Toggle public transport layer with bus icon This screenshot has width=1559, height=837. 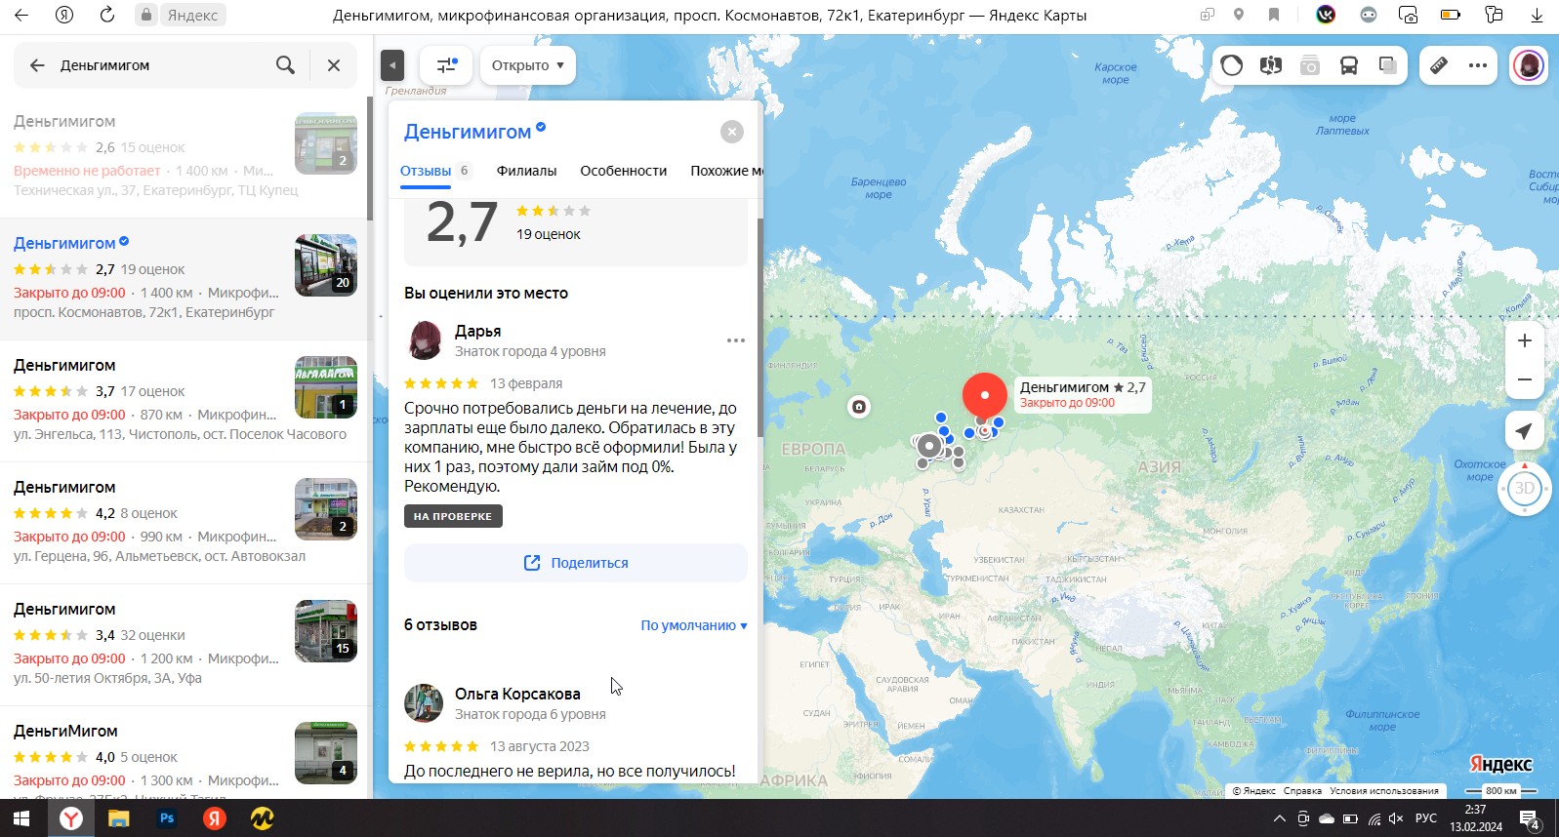tap(1349, 65)
